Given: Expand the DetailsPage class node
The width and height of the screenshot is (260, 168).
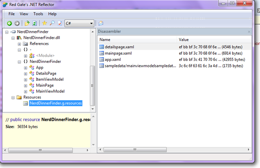Looking at the screenshot, I should click(26, 74).
